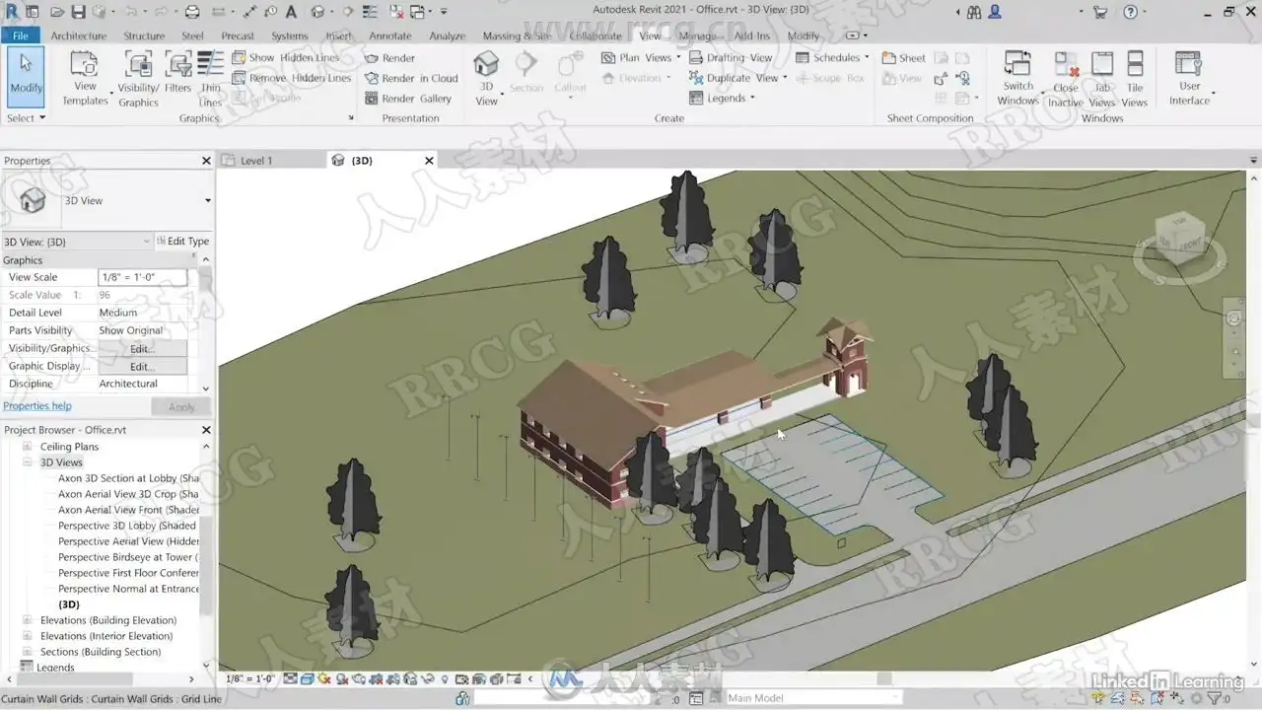Switch to the Annotate ribbon tab
Screen dimensions: 1262x710
390,35
